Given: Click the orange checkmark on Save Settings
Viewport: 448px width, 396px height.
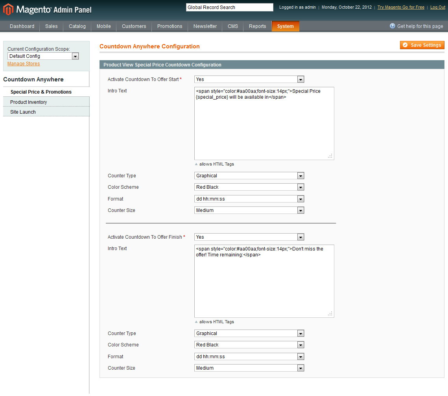Looking at the screenshot, I should (405, 45).
